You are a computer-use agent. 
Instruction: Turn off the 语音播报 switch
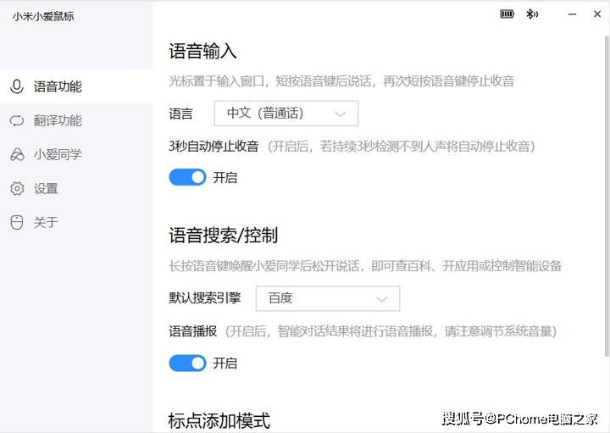187,363
